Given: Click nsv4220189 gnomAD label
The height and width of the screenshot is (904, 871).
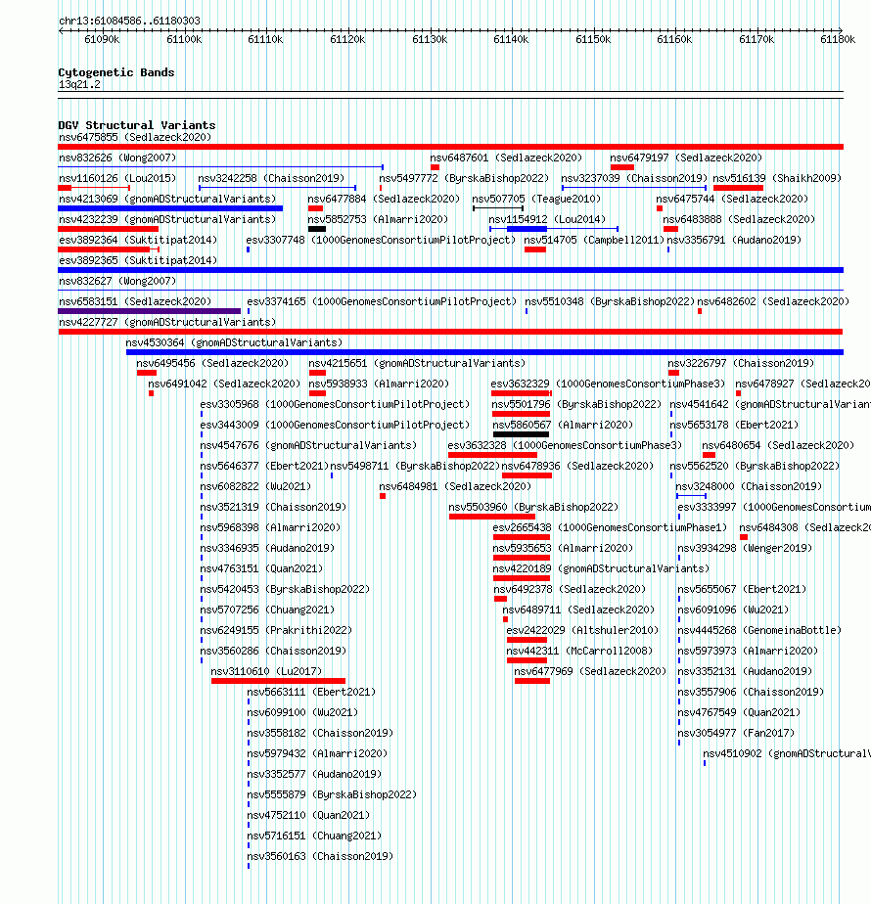Looking at the screenshot, I should coord(601,569).
